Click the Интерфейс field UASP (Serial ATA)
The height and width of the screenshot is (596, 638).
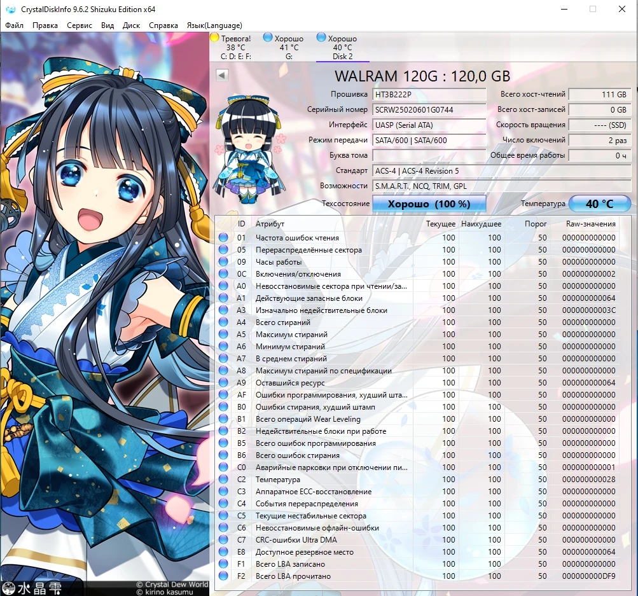click(x=429, y=125)
